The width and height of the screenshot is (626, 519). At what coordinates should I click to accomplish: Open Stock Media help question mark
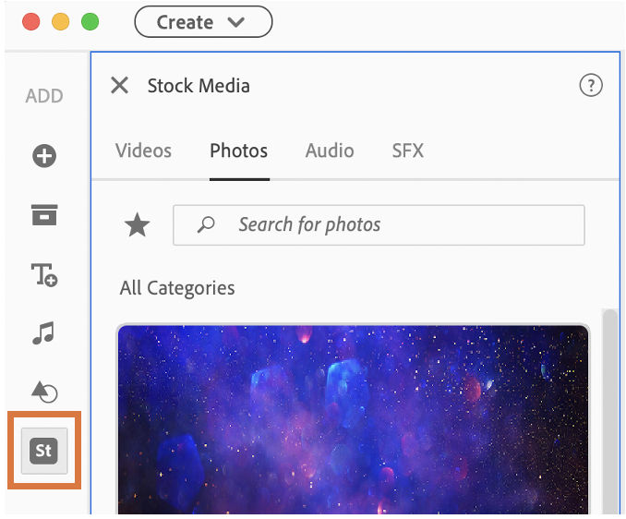[x=590, y=86]
